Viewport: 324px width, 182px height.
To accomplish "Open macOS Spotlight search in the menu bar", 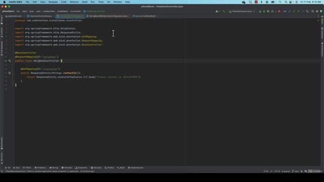I will tap(286, 2).
